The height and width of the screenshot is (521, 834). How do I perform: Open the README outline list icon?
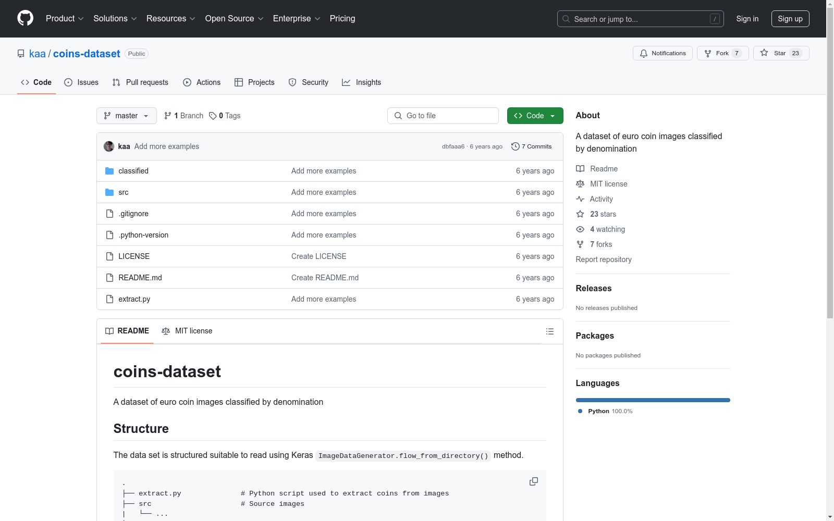[x=549, y=331]
